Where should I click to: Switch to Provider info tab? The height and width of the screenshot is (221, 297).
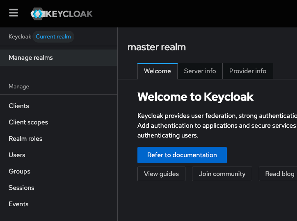click(248, 71)
